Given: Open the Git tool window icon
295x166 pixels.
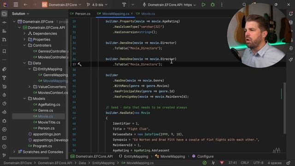Looking at the screenshot, I should [4, 155].
